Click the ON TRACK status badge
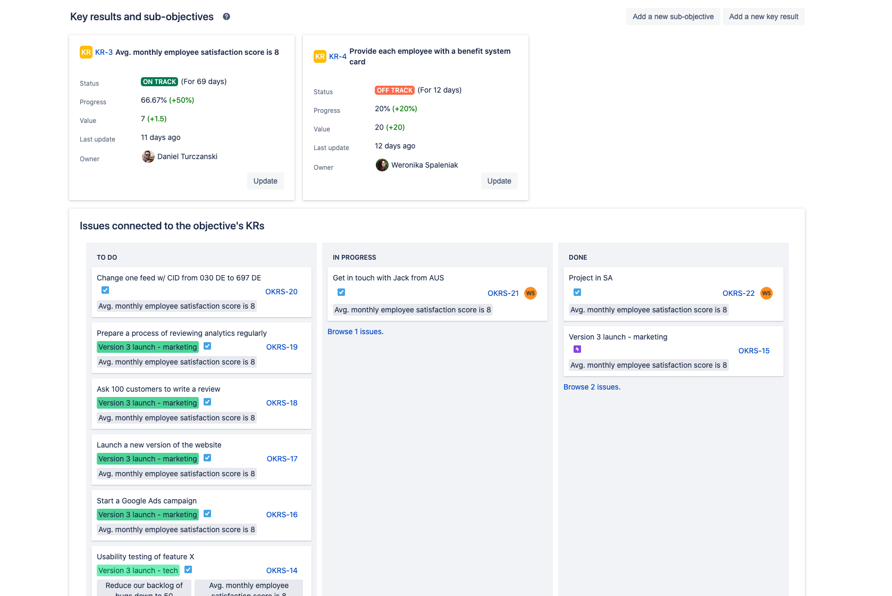 pos(159,81)
